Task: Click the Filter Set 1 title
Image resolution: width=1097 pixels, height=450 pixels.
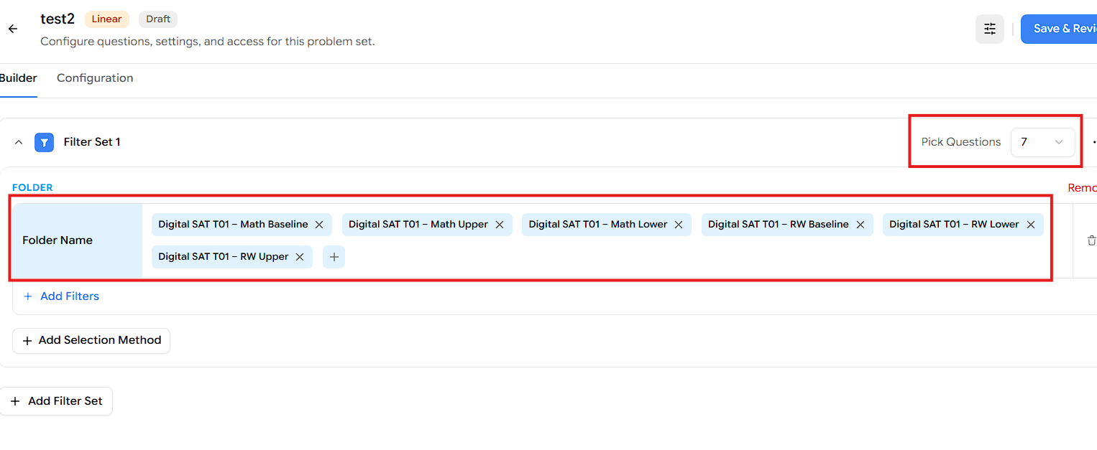Action: coord(92,142)
